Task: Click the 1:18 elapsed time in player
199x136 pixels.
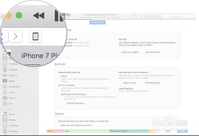Action: (68, 17)
